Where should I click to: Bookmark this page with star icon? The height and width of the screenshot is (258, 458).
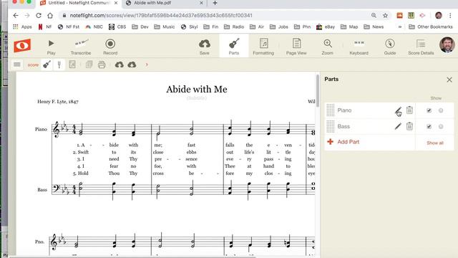click(385, 16)
